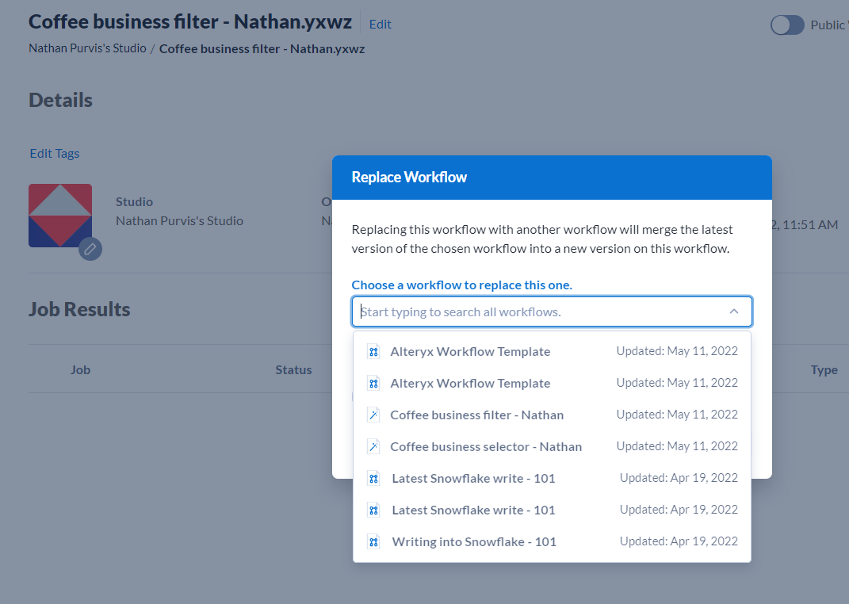This screenshot has height=604, width=849.
Task: Collapse the workflow search dropdown chevron
Action: tap(734, 312)
